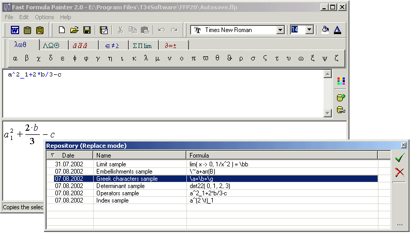Open the font size dropdown
410x233 pixels.
click(x=309, y=30)
